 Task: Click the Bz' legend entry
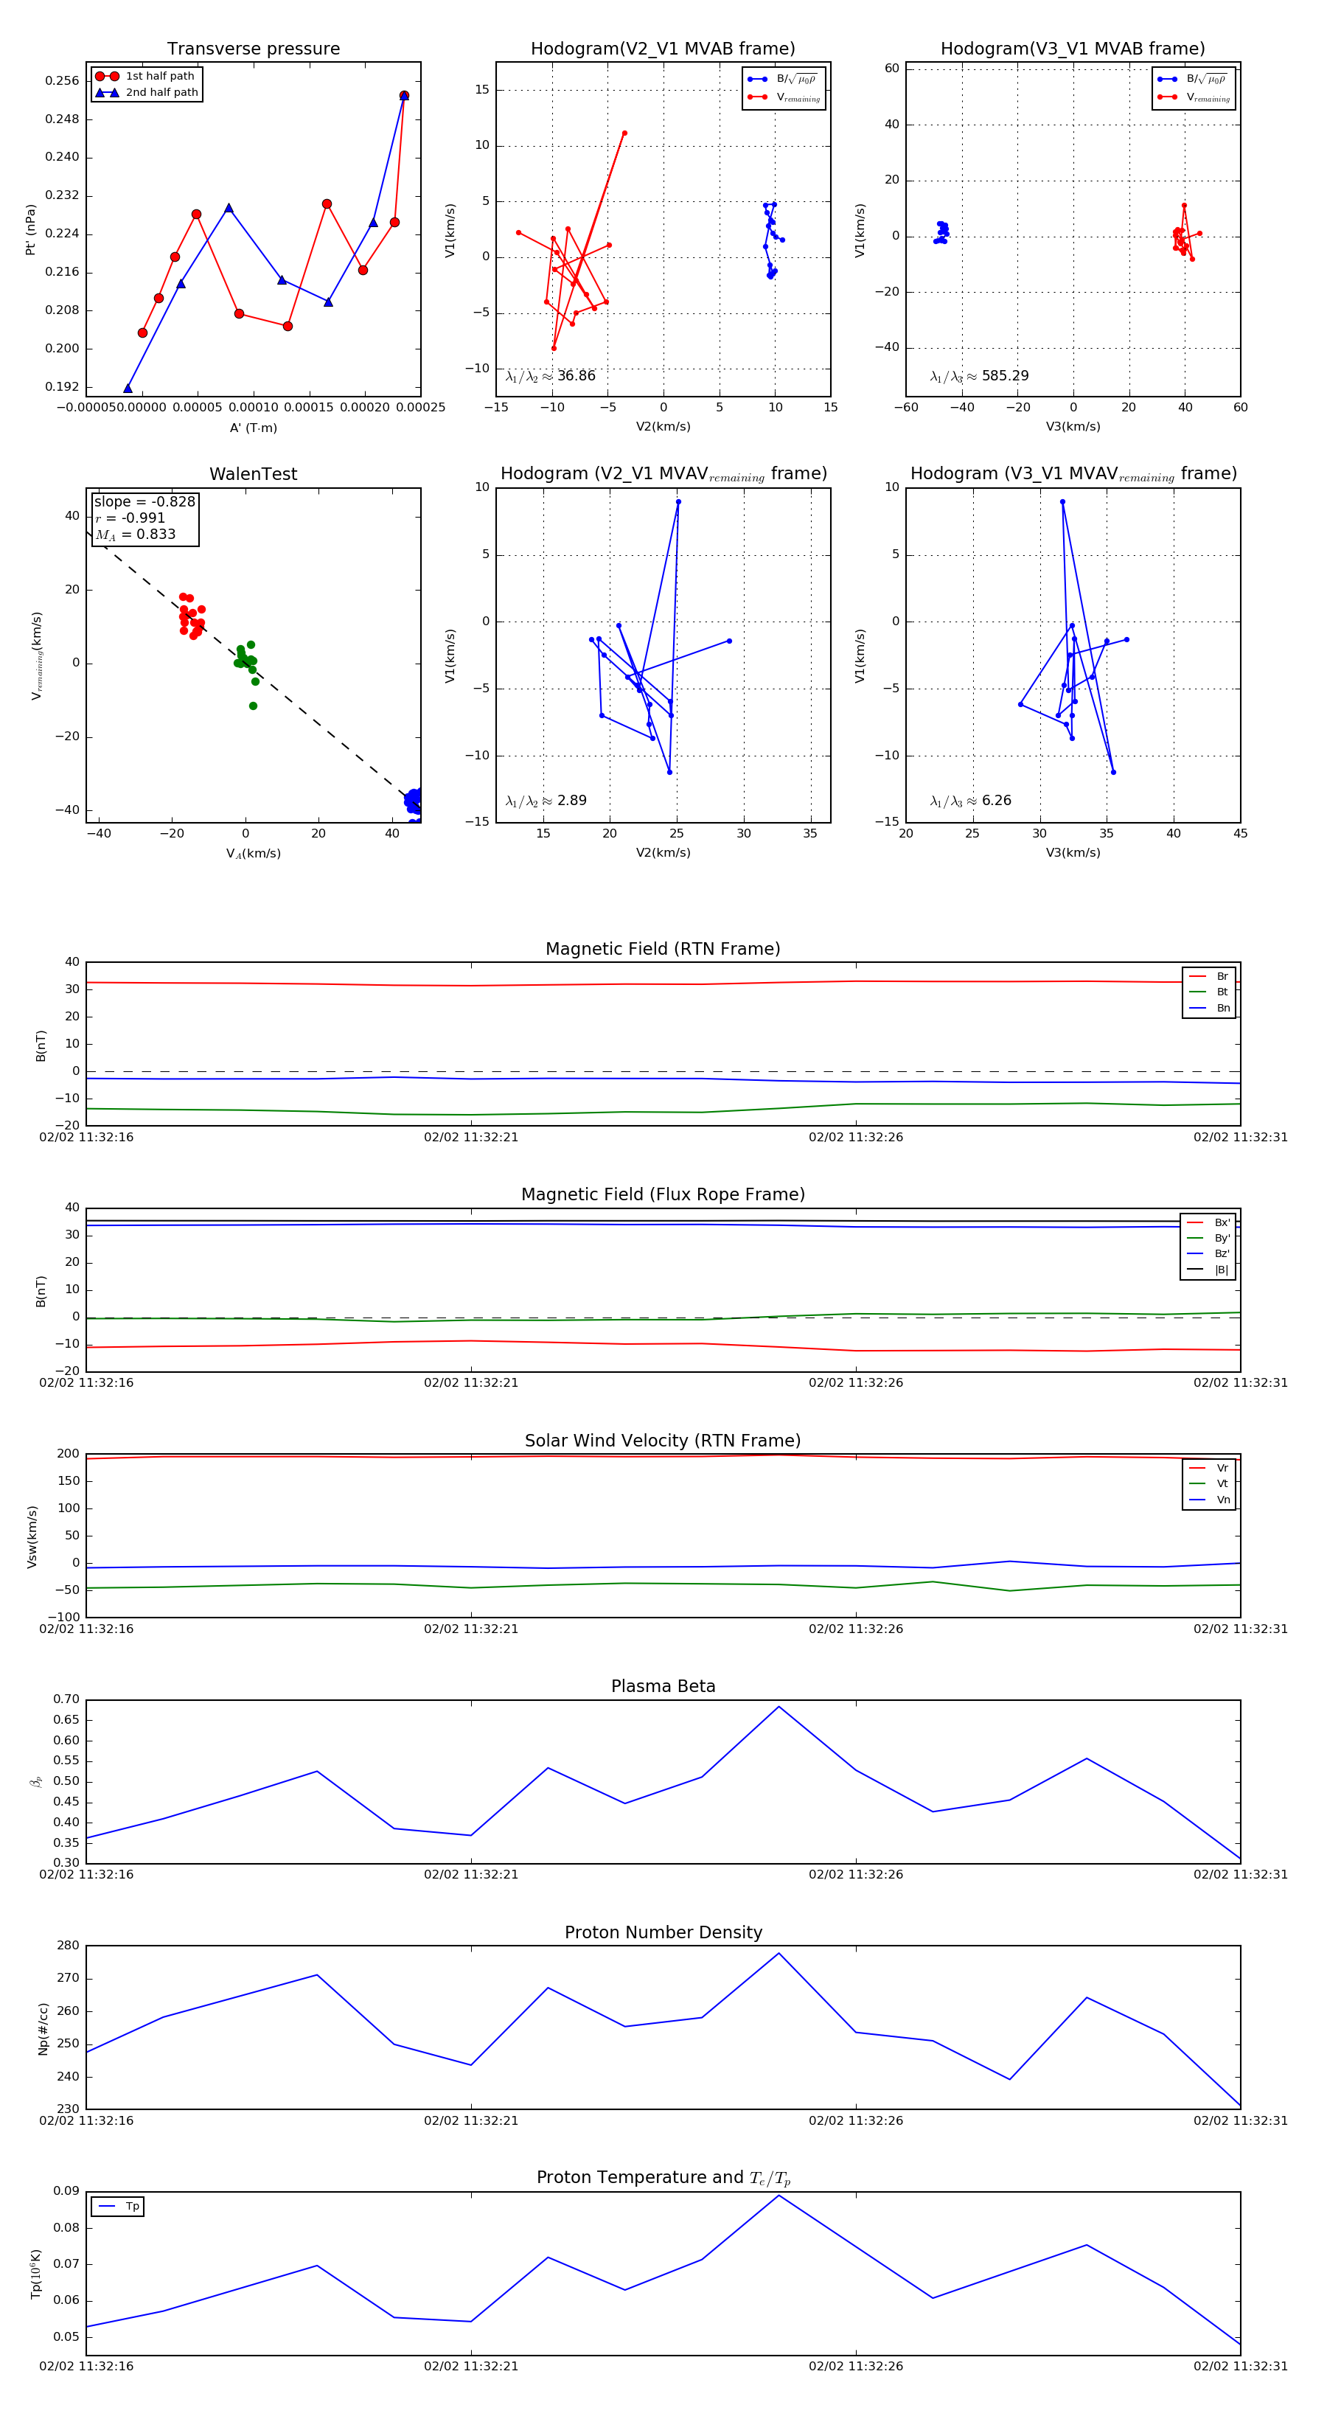[x=1208, y=1254]
